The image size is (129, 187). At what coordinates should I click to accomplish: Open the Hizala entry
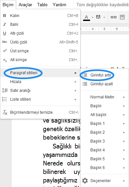[40, 82]
